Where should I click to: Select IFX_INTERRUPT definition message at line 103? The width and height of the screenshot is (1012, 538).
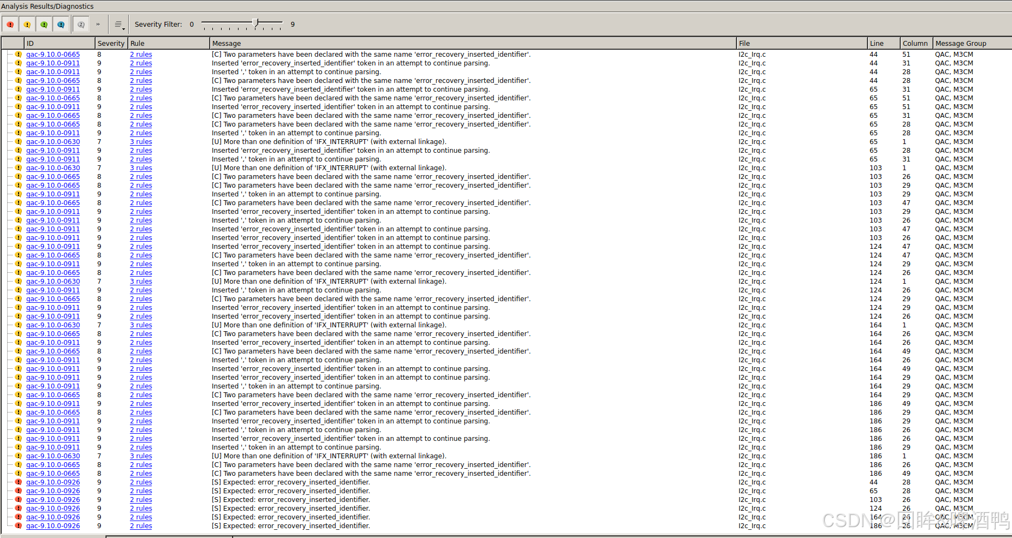tap(329, 168)
